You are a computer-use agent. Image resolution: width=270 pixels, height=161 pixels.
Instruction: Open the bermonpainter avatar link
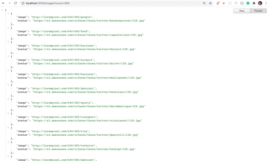pyautogui.click(x=89, y=21)
